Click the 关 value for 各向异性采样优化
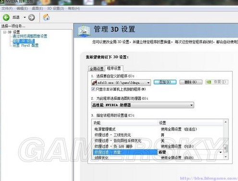The height and width of the screenshot is (181, 238). pyautogui.click(x=163, y=141)
